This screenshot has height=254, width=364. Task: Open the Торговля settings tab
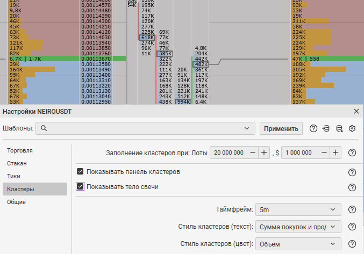tap(20, 150)
